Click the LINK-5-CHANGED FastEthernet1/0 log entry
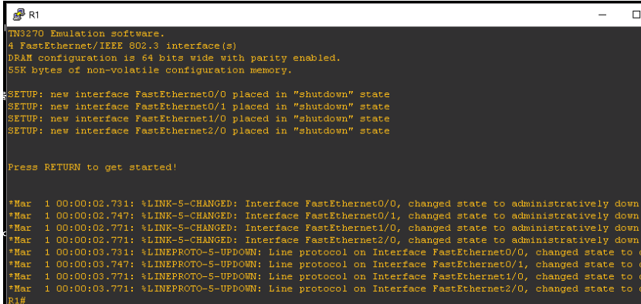Screen dimensions: 641x304 tap(324, 228)
